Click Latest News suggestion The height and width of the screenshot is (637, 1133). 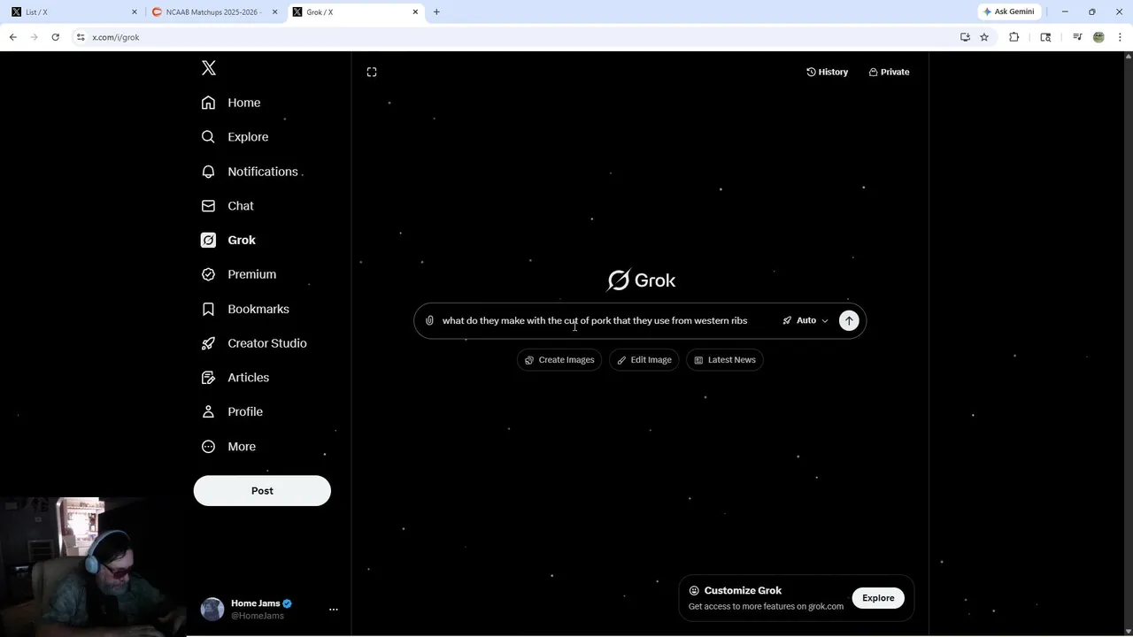[x=725, y=360]
